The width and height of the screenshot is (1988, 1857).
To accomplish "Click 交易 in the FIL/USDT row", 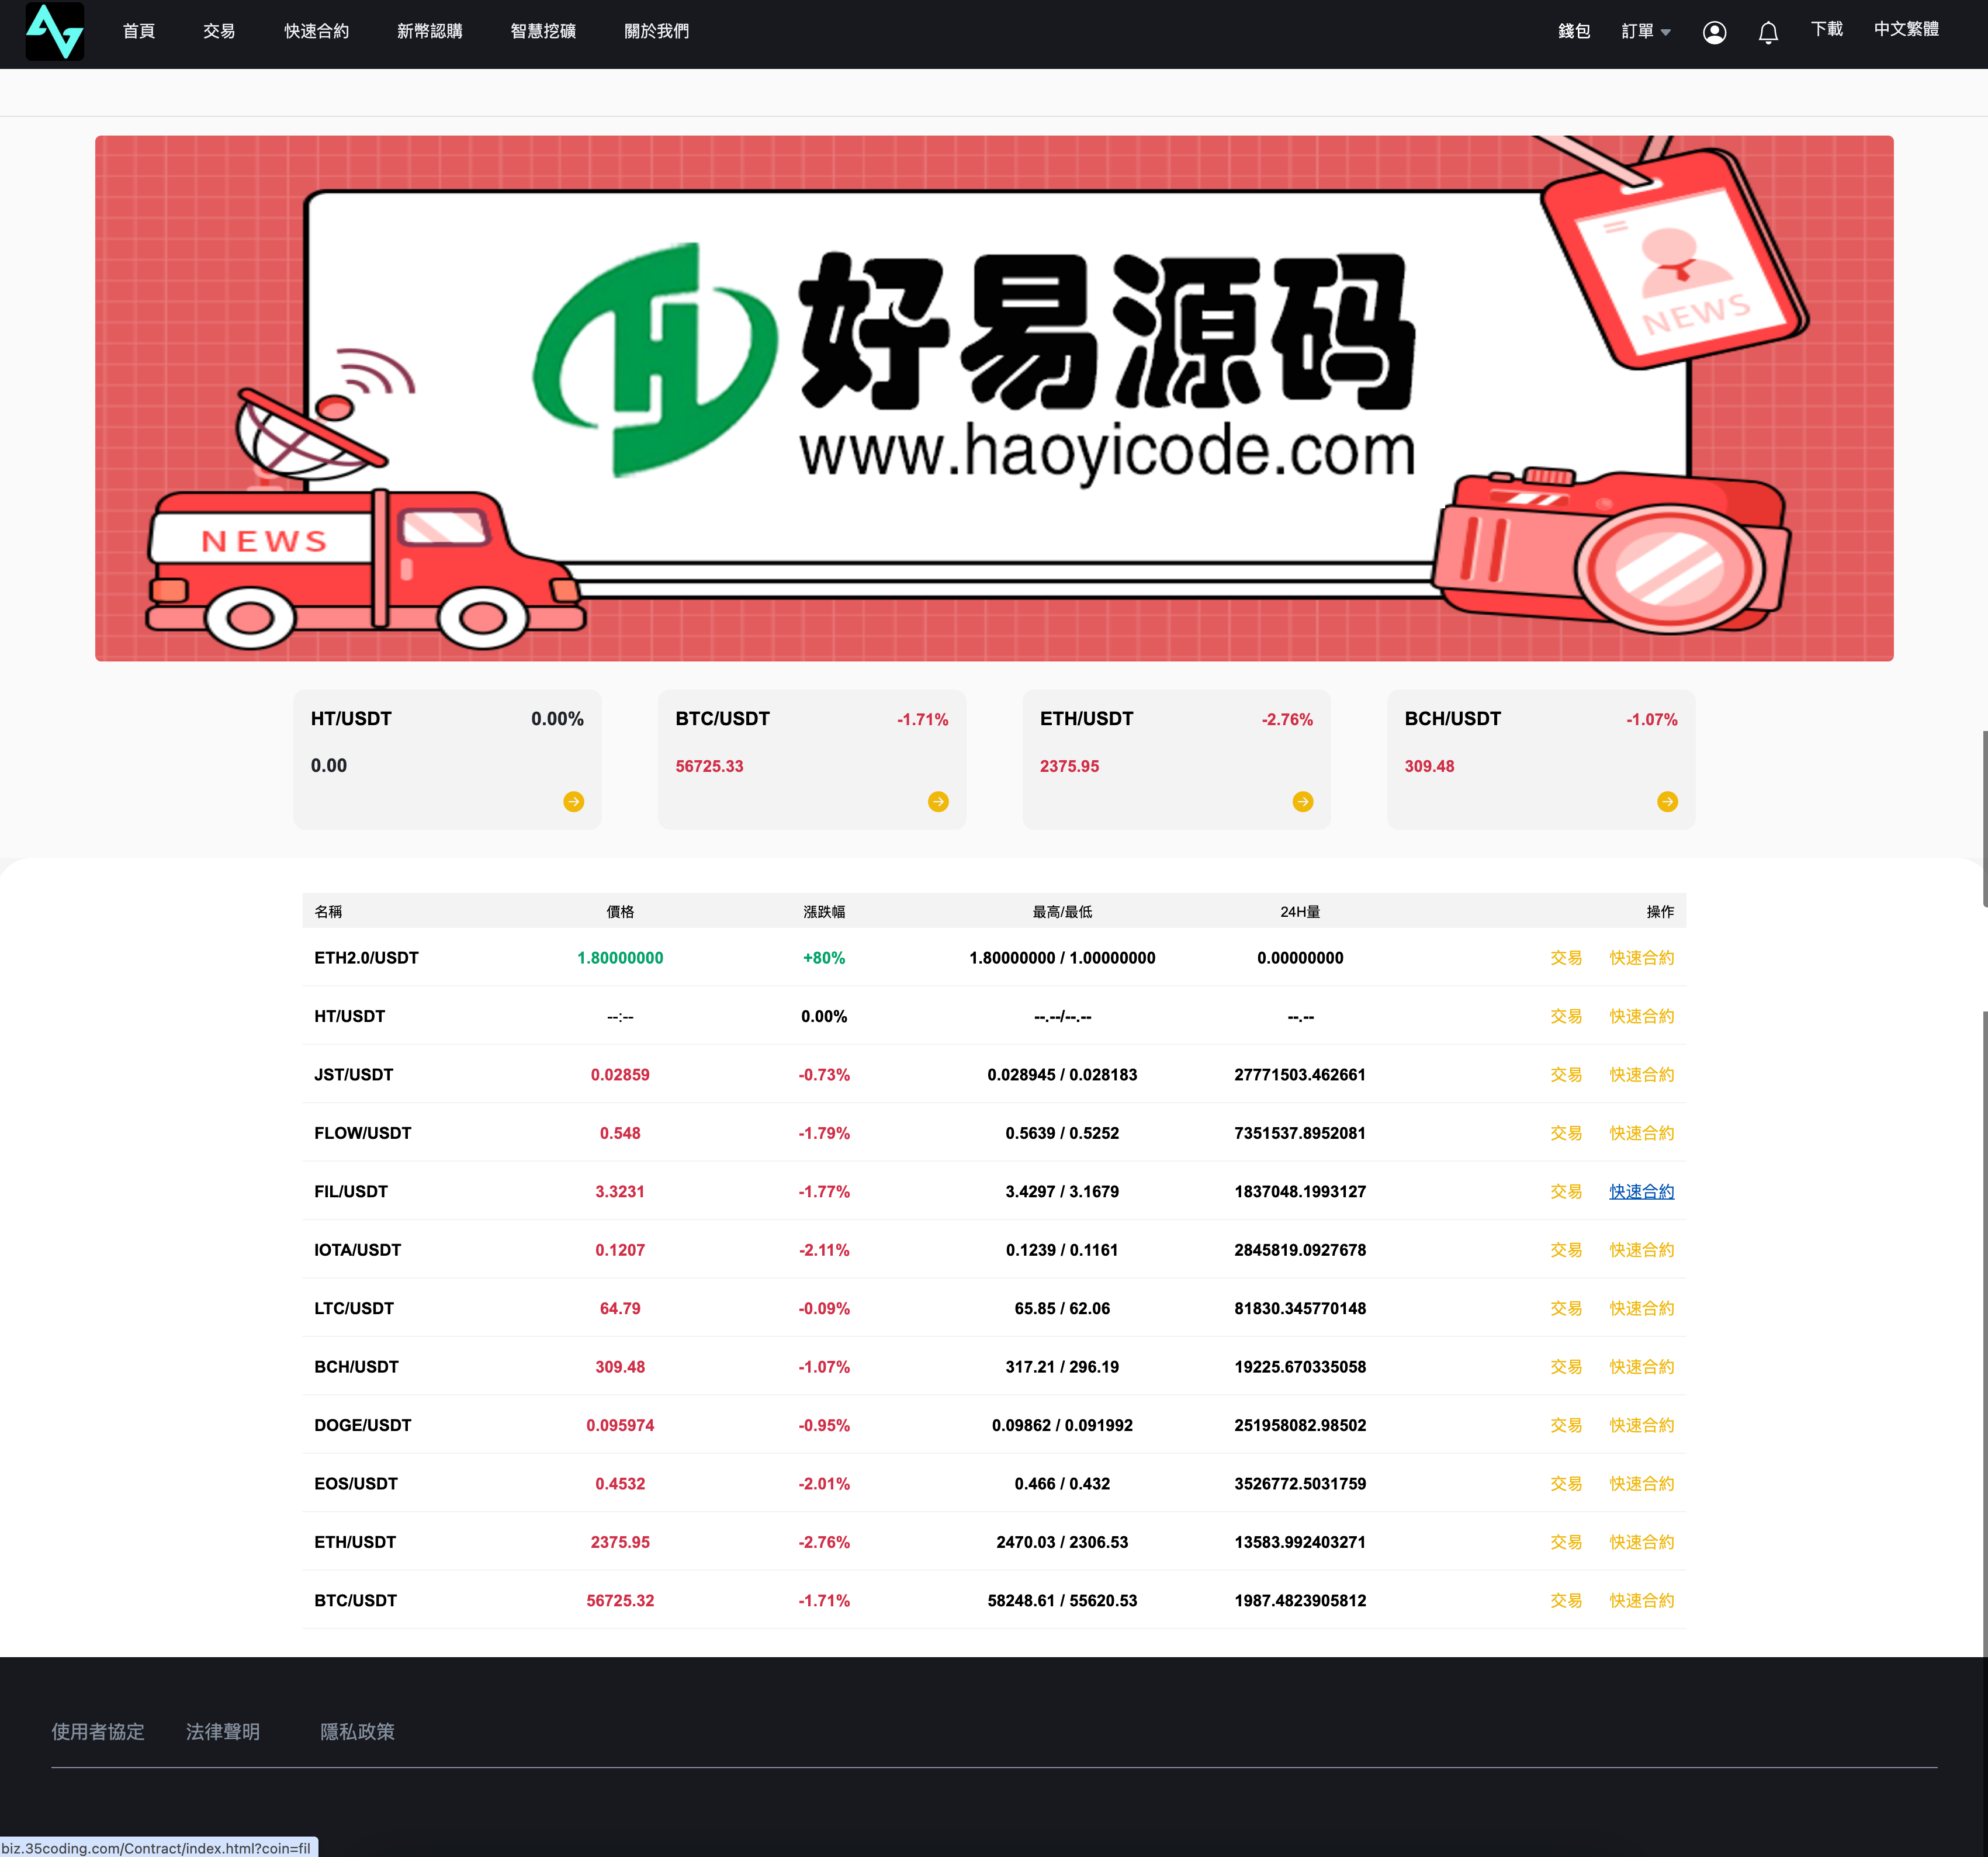I will pyautogui.click(x=1566, y=1192).
